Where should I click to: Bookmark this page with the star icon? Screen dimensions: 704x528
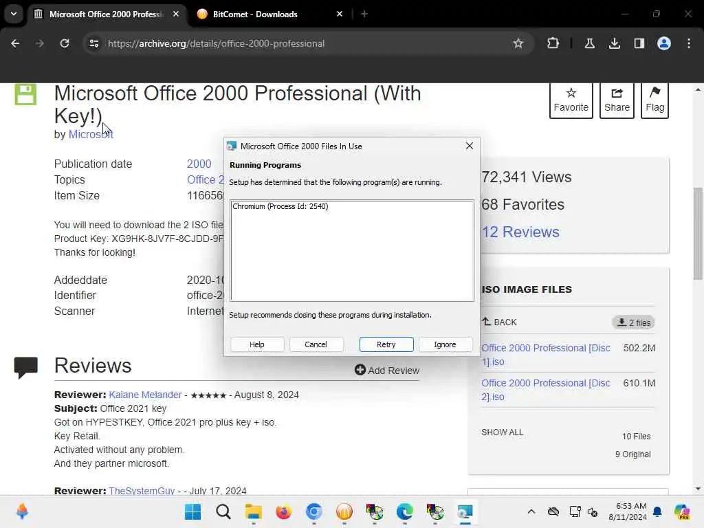(518, 43)
